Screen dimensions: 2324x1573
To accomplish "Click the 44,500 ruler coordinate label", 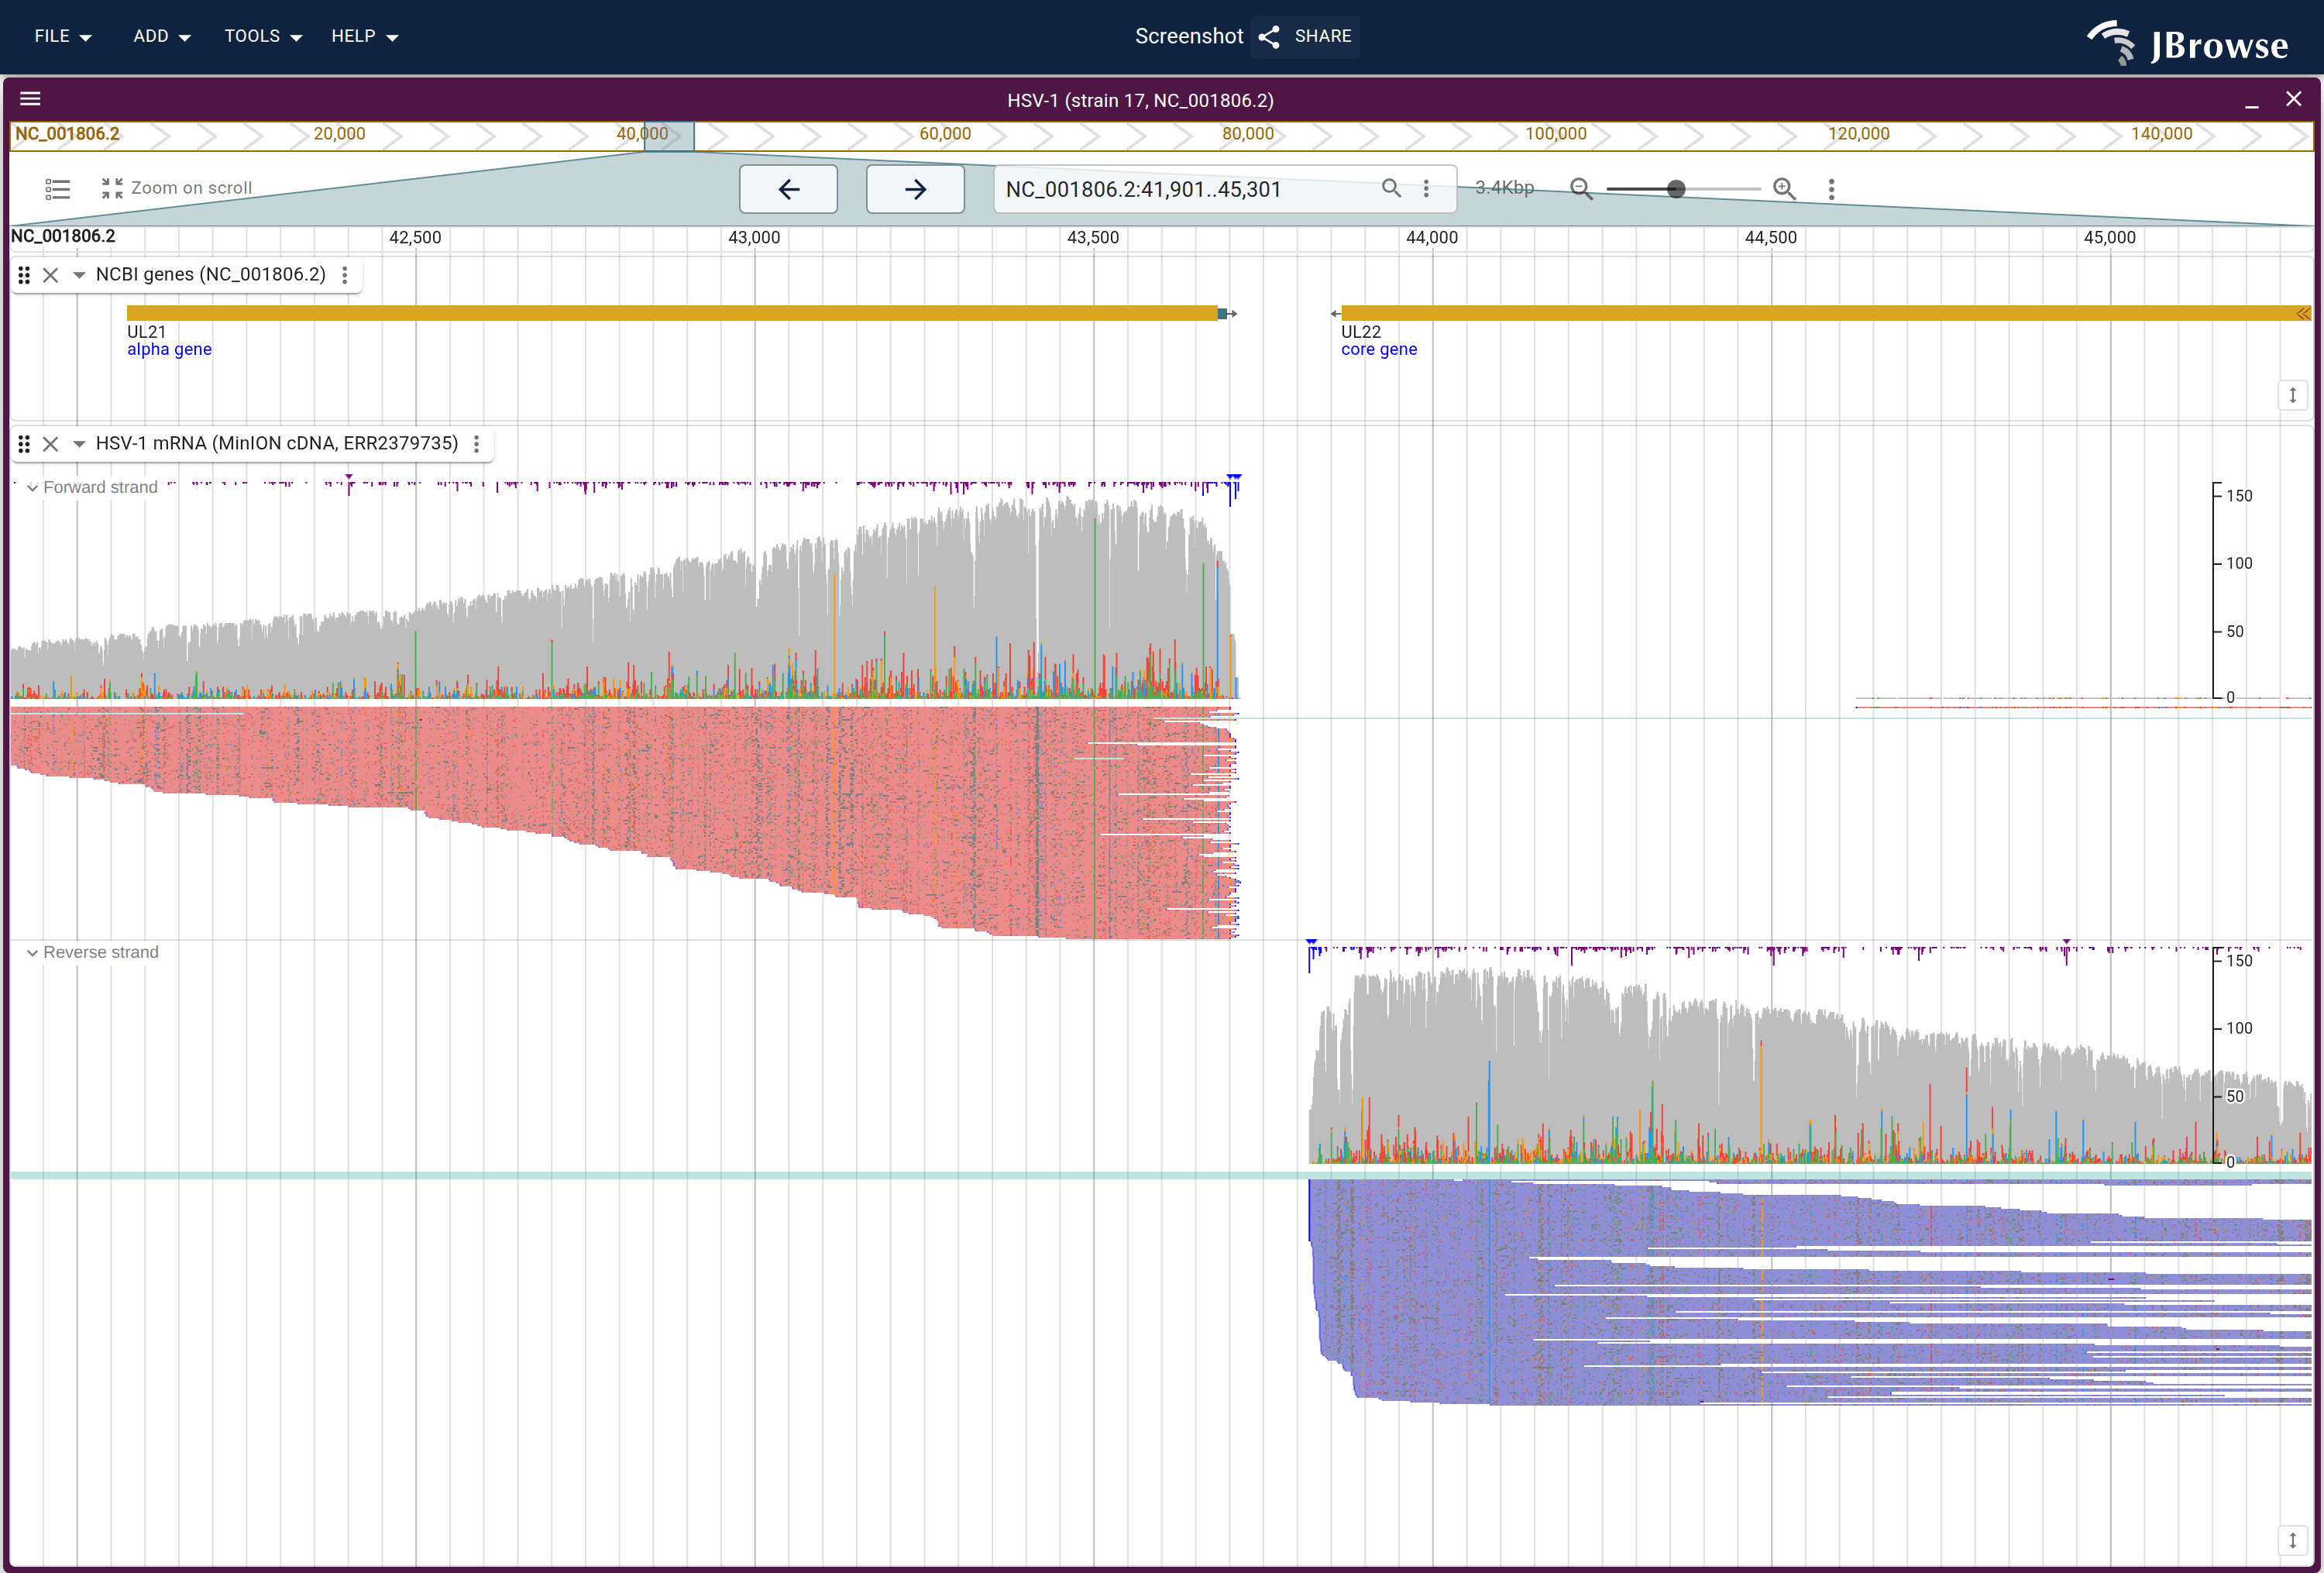I will 1771,238.
